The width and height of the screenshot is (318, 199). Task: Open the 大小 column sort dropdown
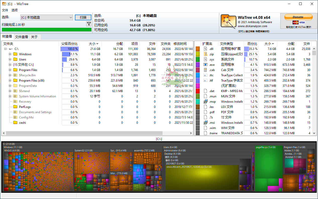[98, 43]
